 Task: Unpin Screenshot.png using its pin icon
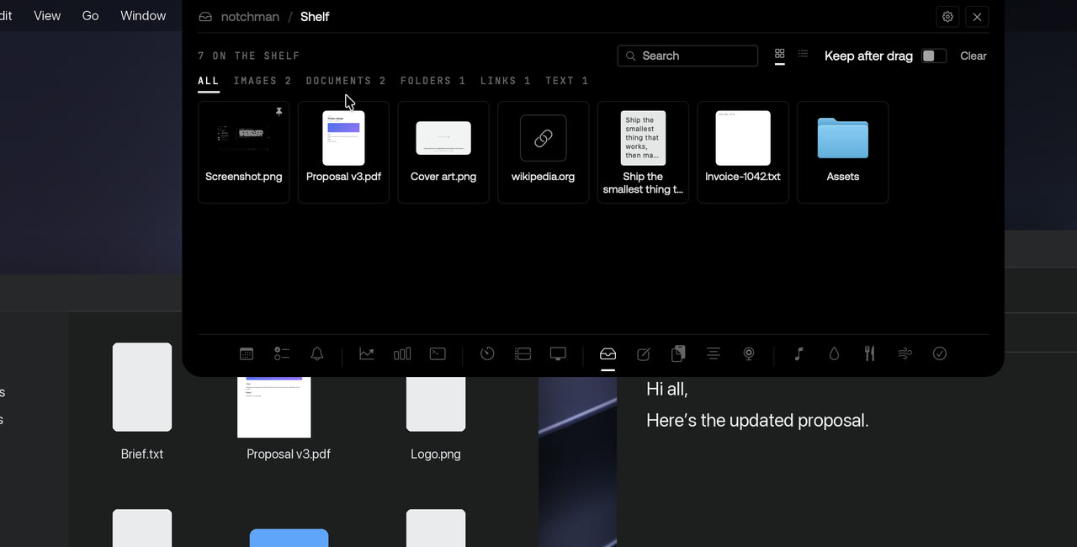click(x=279, y=111)
